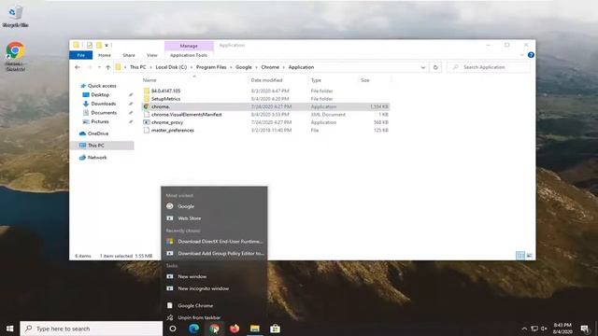This screenshot has height=336, width=598.
Task: Select the master_preferences file
Action: click(x=172, y=131)
